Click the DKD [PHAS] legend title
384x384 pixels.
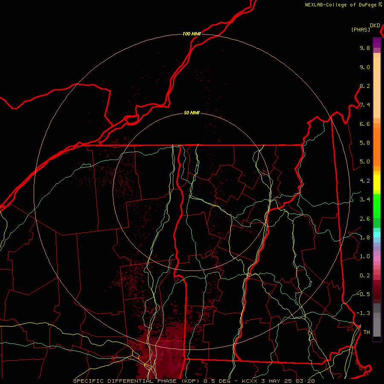(365, 28)
